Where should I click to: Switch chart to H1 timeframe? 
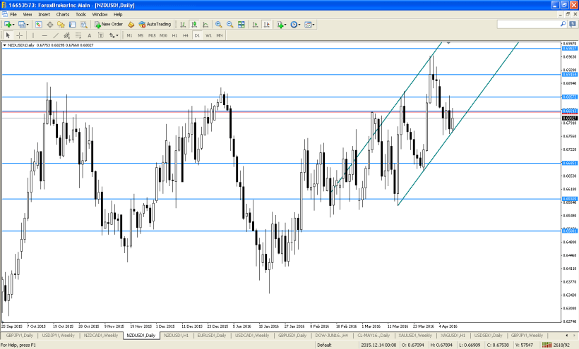click(174, 35)
